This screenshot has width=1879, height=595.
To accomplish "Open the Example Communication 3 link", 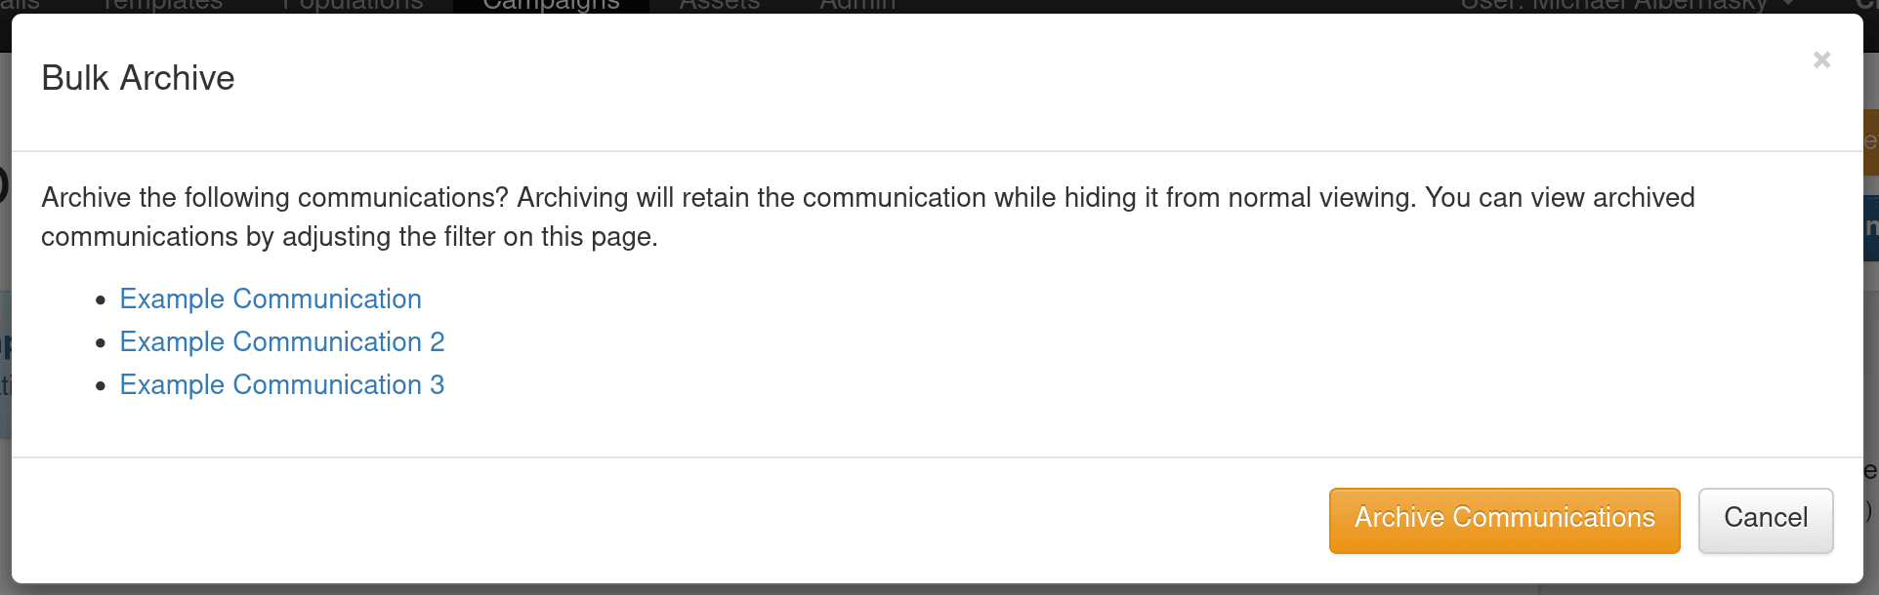I will [281, 385].
